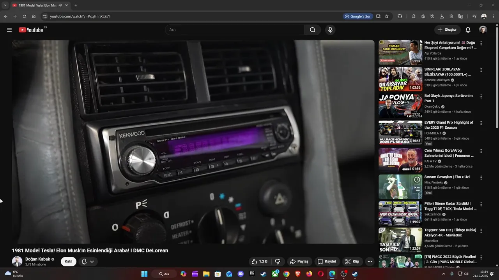The width and height of the screenshot is (499, 280).
Task: Open browser downloads icon
Action: point(442,16)
